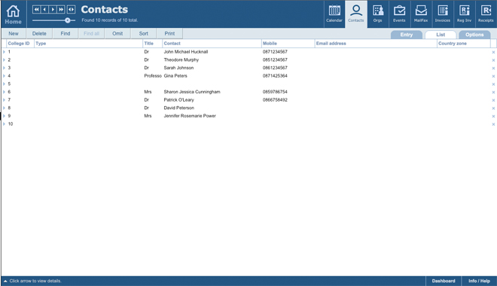Click the Delete button
Image resolution: width=497 pixels, height=286 pixels.
point(39,34)
